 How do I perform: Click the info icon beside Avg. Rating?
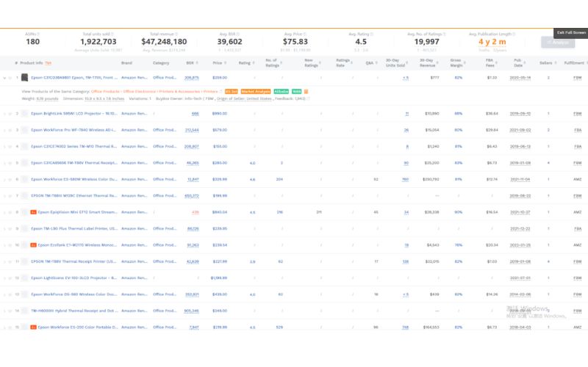click(x=372, y=34)
